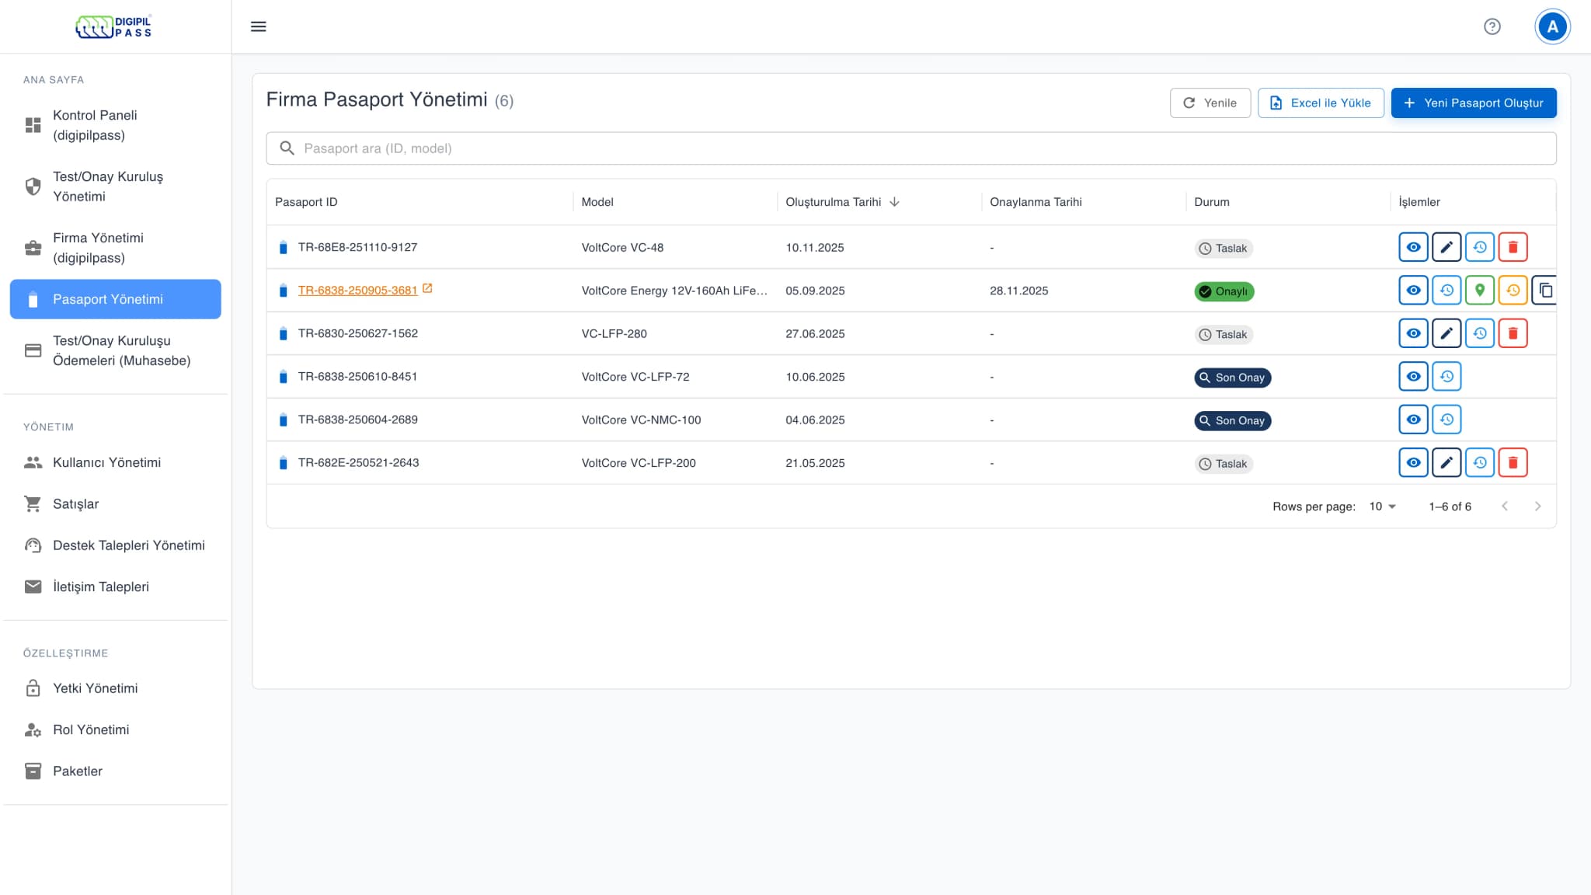
Task: Click green location pin icon for TR-6838-250905-3681
Action: pos(1480,291)
